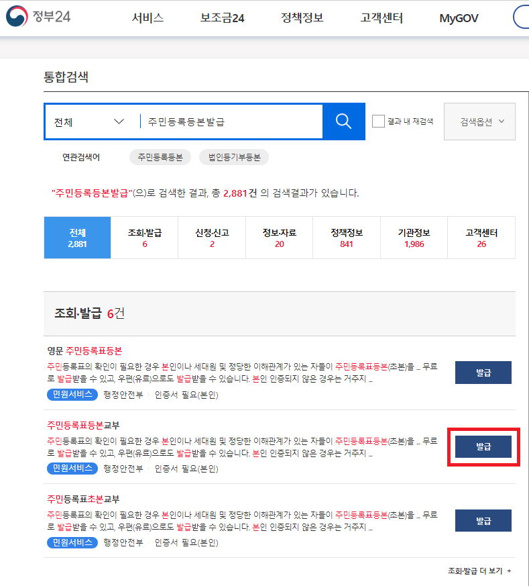Click the 통합검색 page heading
Image resolution: width=529 pixels, height=586 pixels.
point(66,77)
